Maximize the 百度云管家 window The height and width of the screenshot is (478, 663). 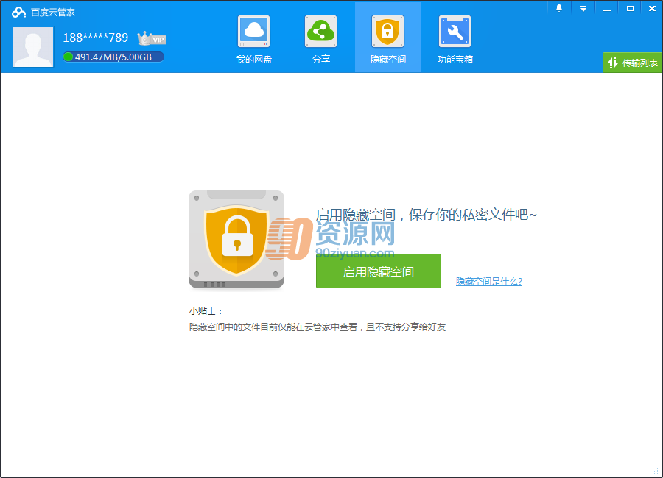(630, 8)
